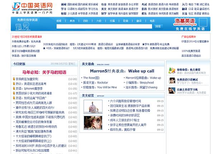
Task: Open the 右脑王英语学习机 promo title
Action: click(x=187, y=89)
